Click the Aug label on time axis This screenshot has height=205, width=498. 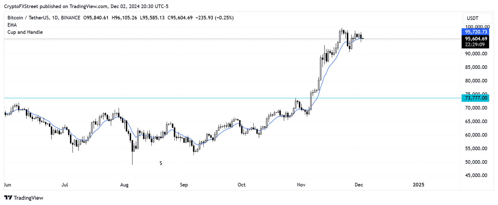(x=124, y=185)
